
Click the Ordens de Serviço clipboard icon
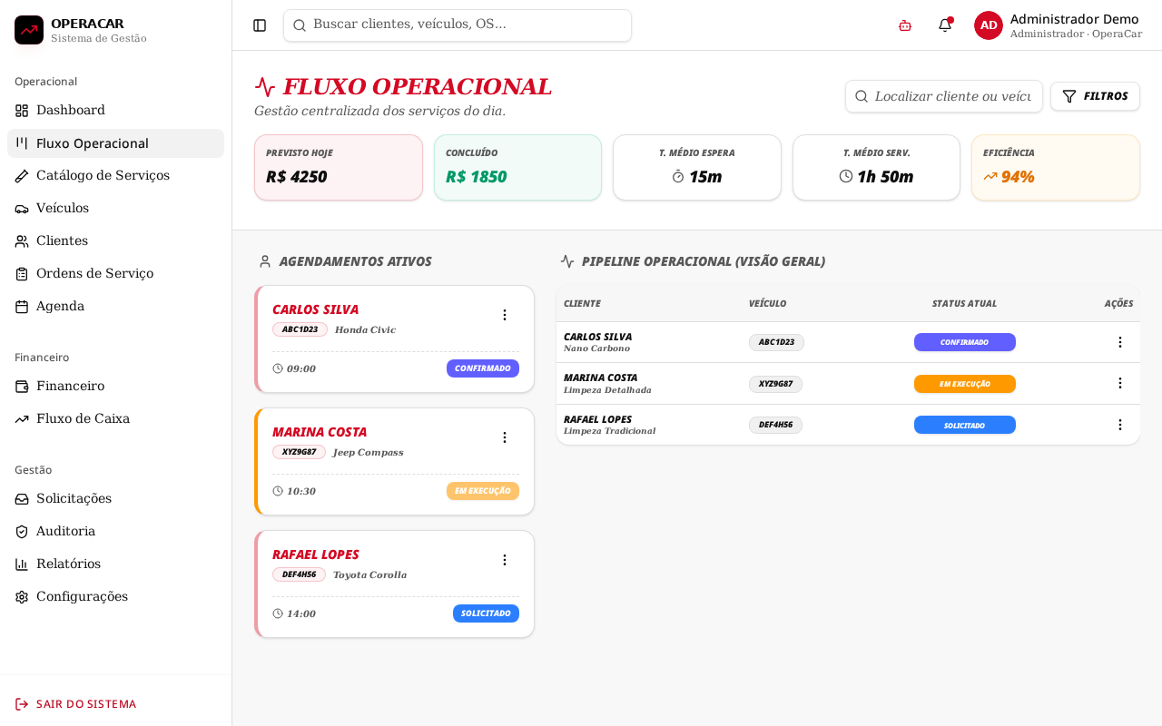(22, 274)
